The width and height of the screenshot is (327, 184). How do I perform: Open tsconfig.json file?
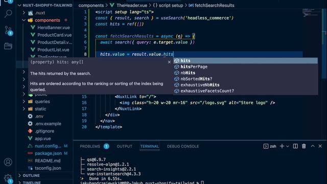pos(48,168)
